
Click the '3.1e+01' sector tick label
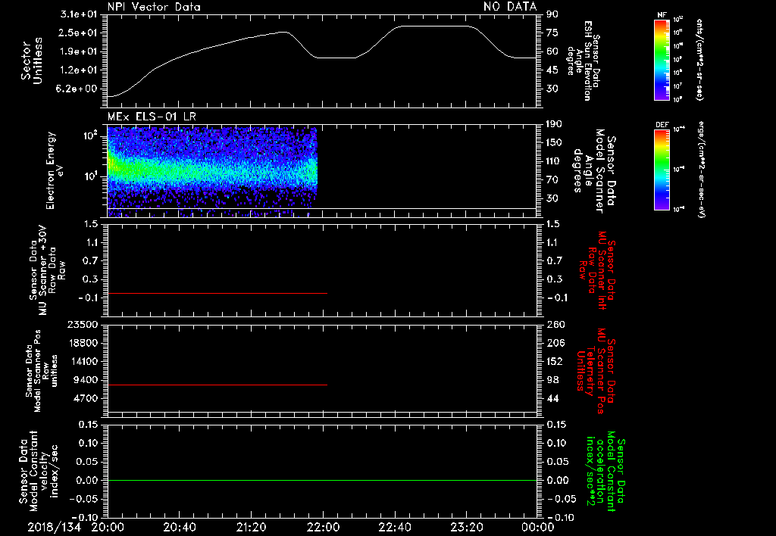(x=79, y=14)
